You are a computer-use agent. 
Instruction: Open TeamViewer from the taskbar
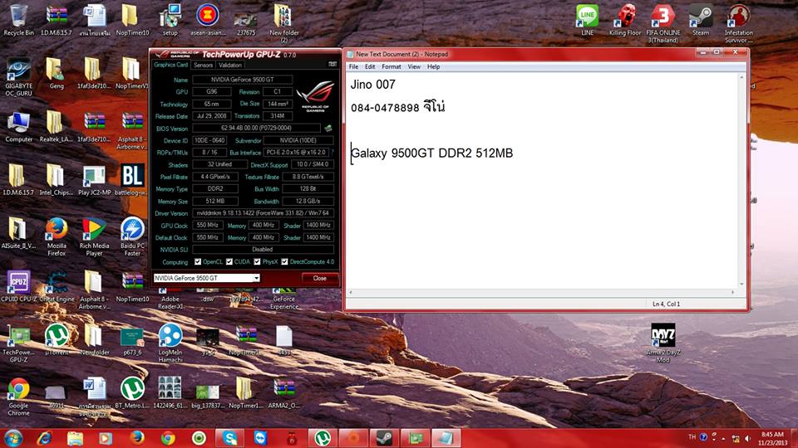coord(260,437)
